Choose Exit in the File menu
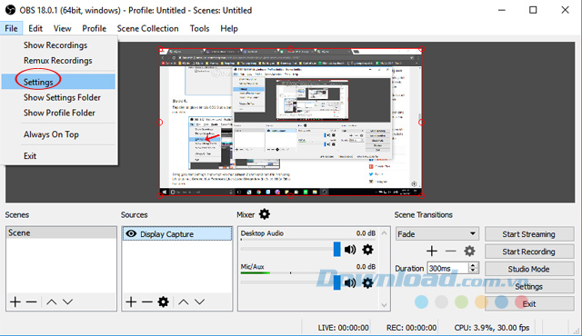Image resolution: width=582 pixels, height=336 pixels. (x=58, y=156)
